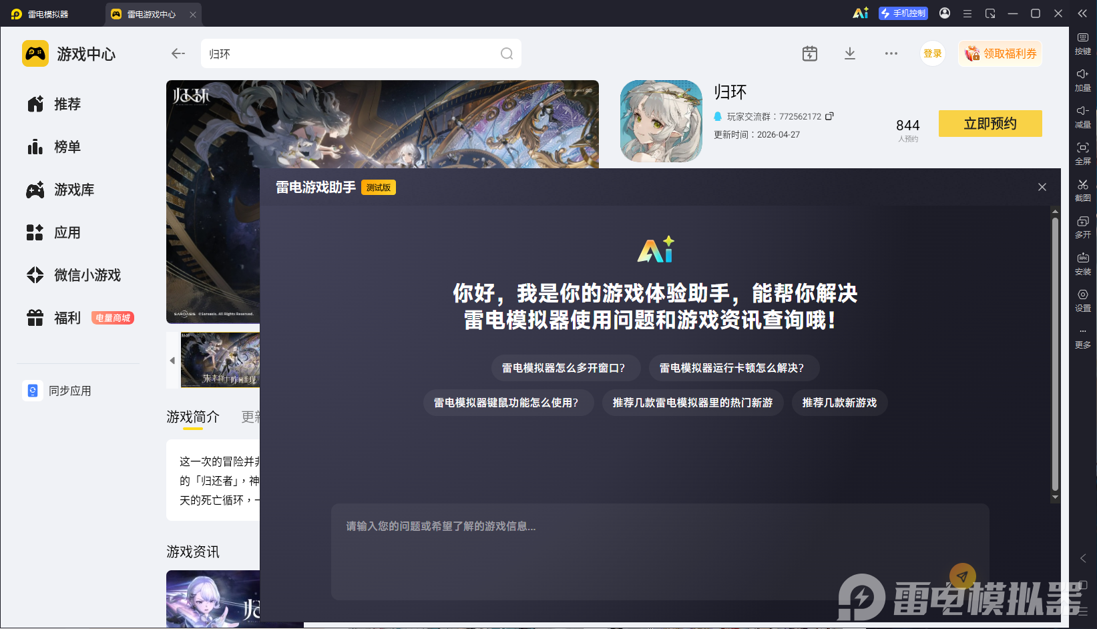Click 更新时间：2026-04-27 text
Image resolution: width=1097 pixels, height=629 pixels.
[x=757, y=135]
